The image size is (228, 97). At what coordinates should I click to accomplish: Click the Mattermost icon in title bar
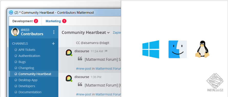pyautogui.click(x=11, y=13)
